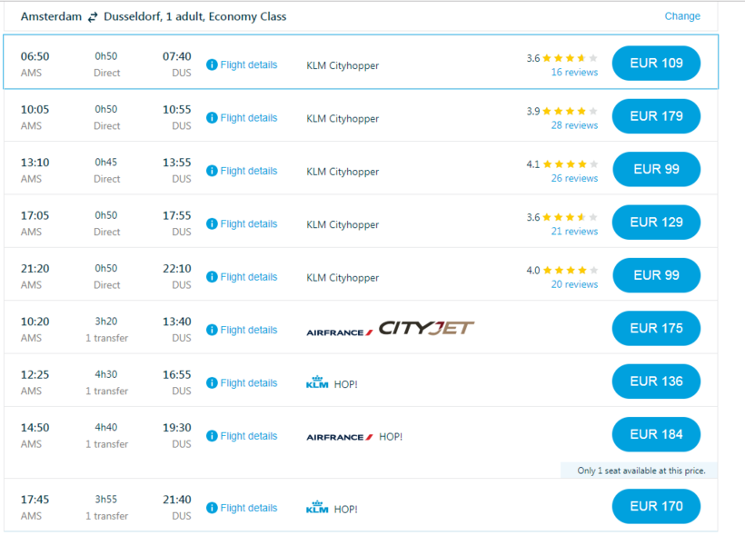This screenshot has height=555, width=745.
Task: Open the 20 reviews link
Action: click(574, 284)
